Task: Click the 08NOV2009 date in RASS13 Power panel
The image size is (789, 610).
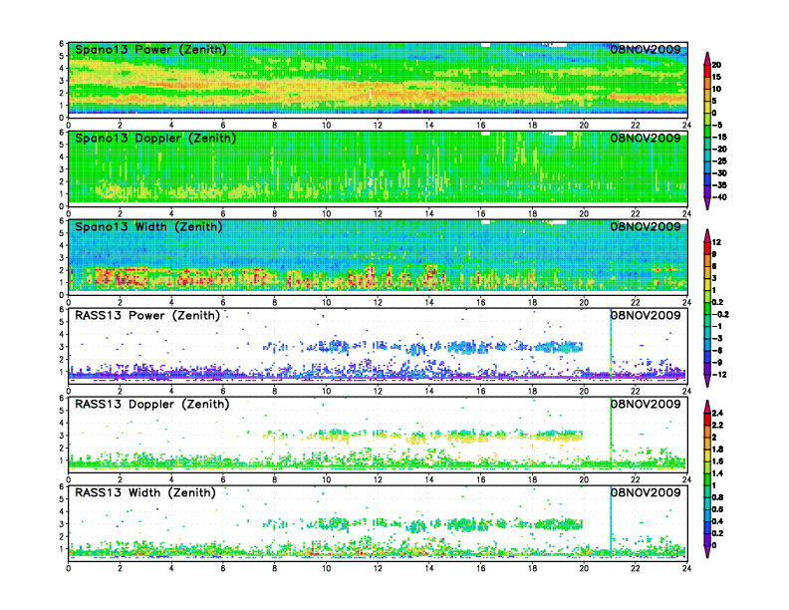Action: [x=646, y=315]
